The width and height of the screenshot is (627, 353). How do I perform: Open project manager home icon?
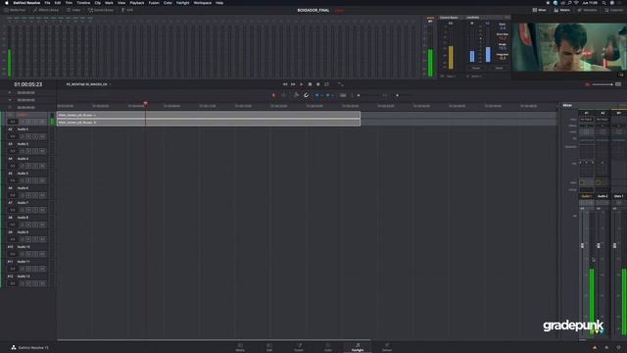606,347
